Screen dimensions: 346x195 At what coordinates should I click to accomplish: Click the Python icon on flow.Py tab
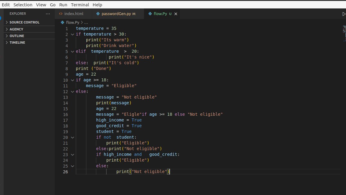(150, 14)
